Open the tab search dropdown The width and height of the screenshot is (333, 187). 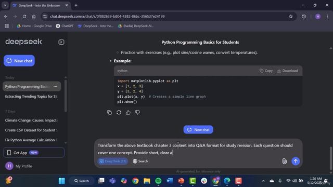pos(5,5)
